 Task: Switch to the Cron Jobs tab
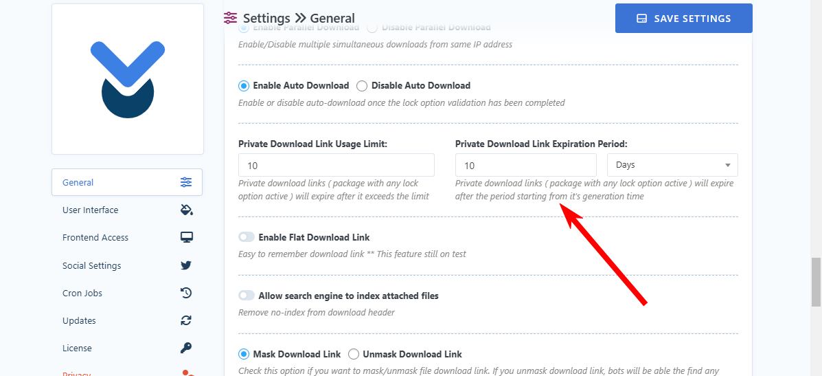tap(82, 293)
